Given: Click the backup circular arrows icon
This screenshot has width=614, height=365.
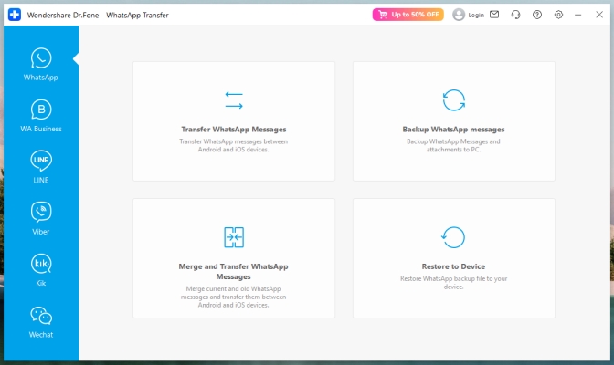Looking at the screenshot, I should point(453,99).
